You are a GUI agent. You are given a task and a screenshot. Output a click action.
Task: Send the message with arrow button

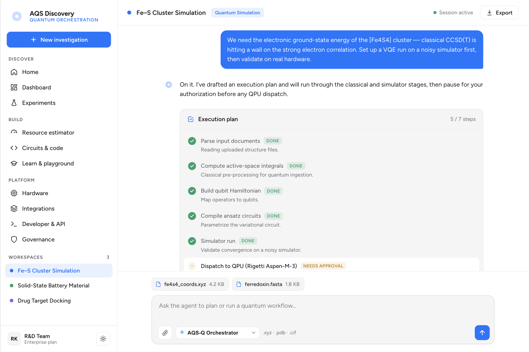[x=482, y=333]
